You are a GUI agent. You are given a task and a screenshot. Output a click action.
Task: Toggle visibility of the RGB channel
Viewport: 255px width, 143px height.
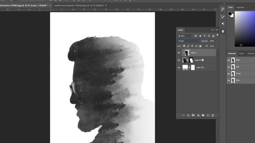(x=229, y=60)
